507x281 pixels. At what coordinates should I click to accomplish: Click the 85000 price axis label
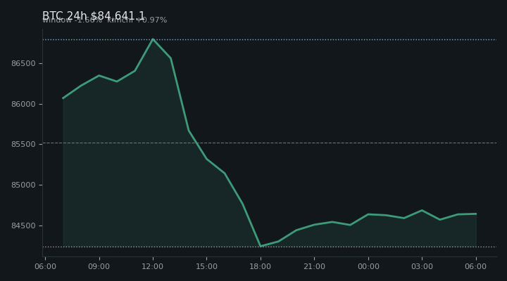[23, 185]
